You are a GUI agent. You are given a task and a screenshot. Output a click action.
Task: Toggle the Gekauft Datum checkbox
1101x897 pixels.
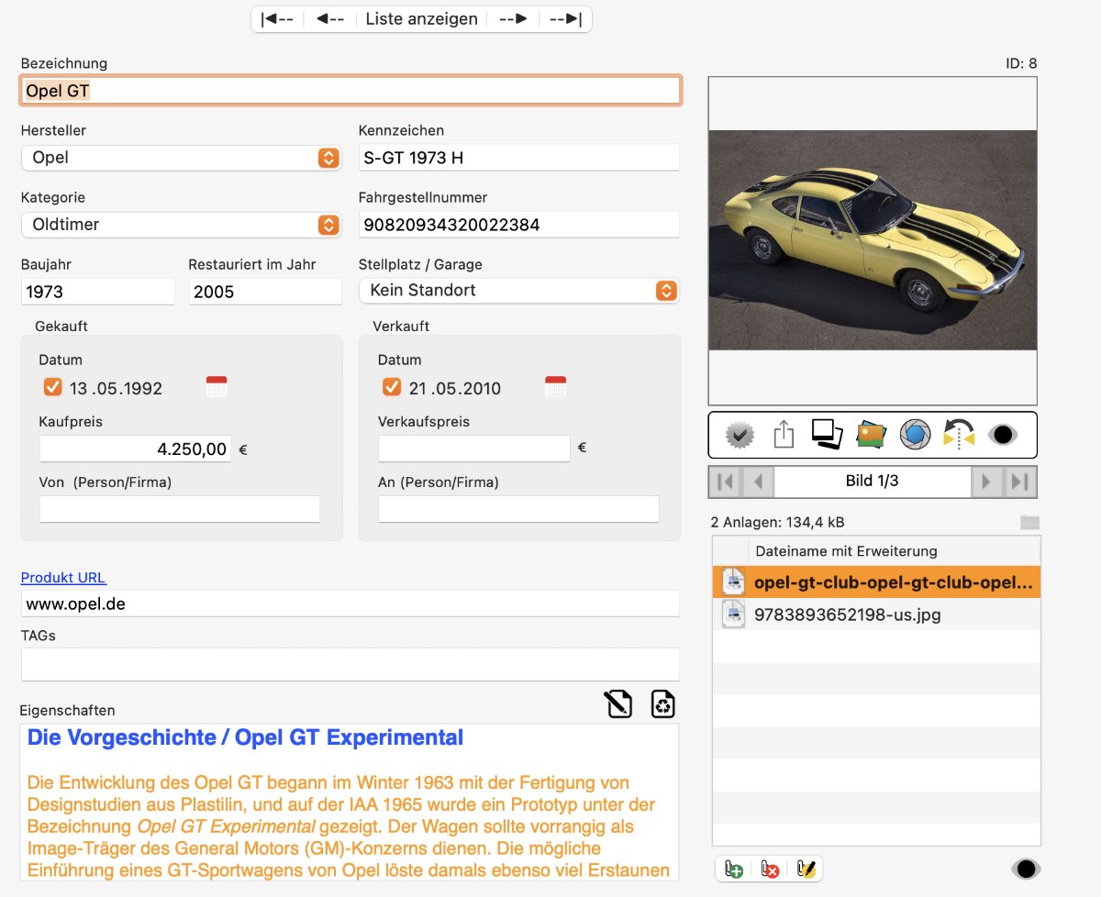[53, 387]
